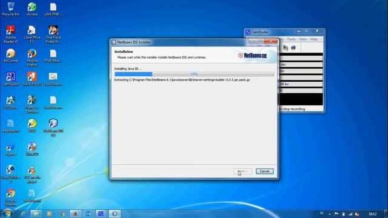Minimize the CamStudio window
Viewport: 388px width, 218px height.
pos(299,31)
